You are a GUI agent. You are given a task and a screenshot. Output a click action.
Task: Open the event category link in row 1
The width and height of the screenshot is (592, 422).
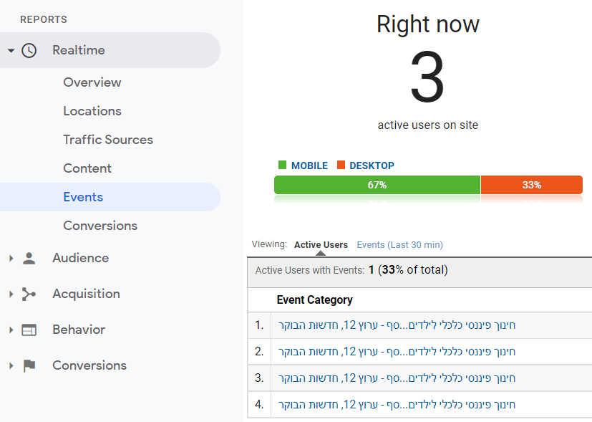pos(397,325)
